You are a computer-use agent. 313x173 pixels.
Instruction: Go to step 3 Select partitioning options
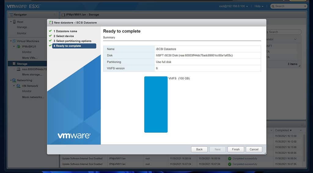coord(72,41)
